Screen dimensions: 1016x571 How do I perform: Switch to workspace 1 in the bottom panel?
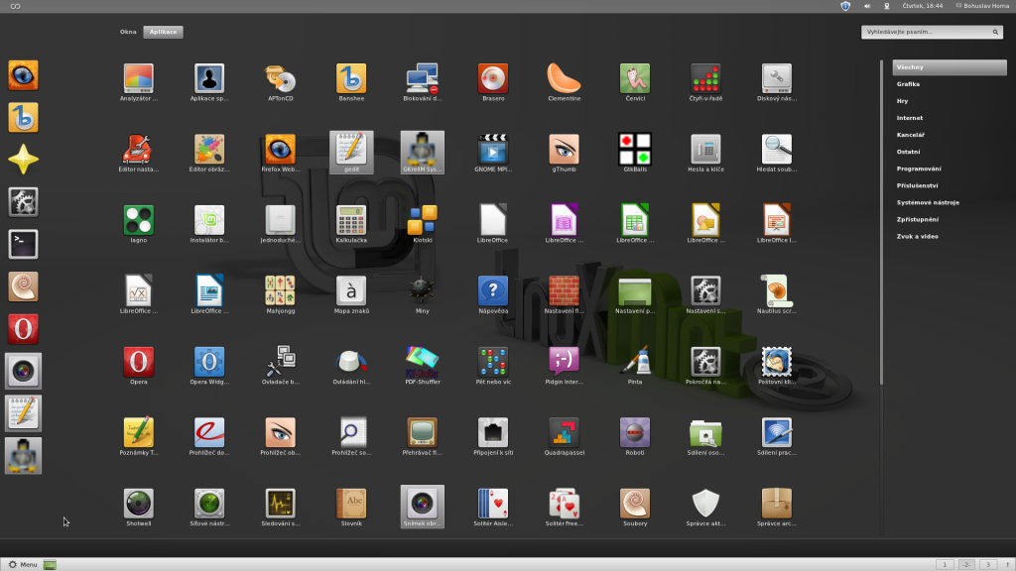945,564
